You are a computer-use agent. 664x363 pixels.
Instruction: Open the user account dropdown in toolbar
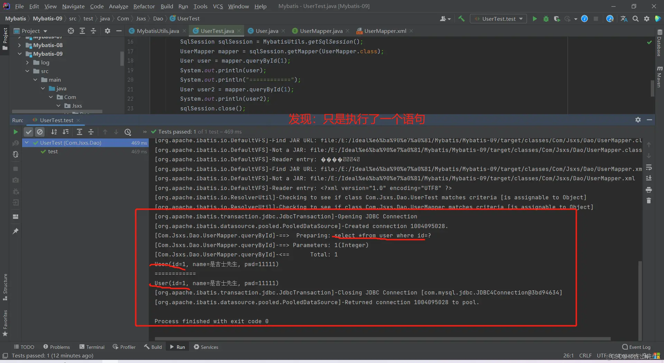click(445, 19)
